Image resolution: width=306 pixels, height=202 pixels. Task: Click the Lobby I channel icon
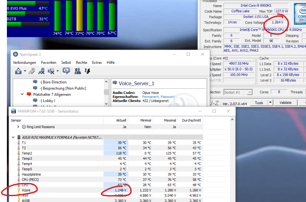pos(35,101)
